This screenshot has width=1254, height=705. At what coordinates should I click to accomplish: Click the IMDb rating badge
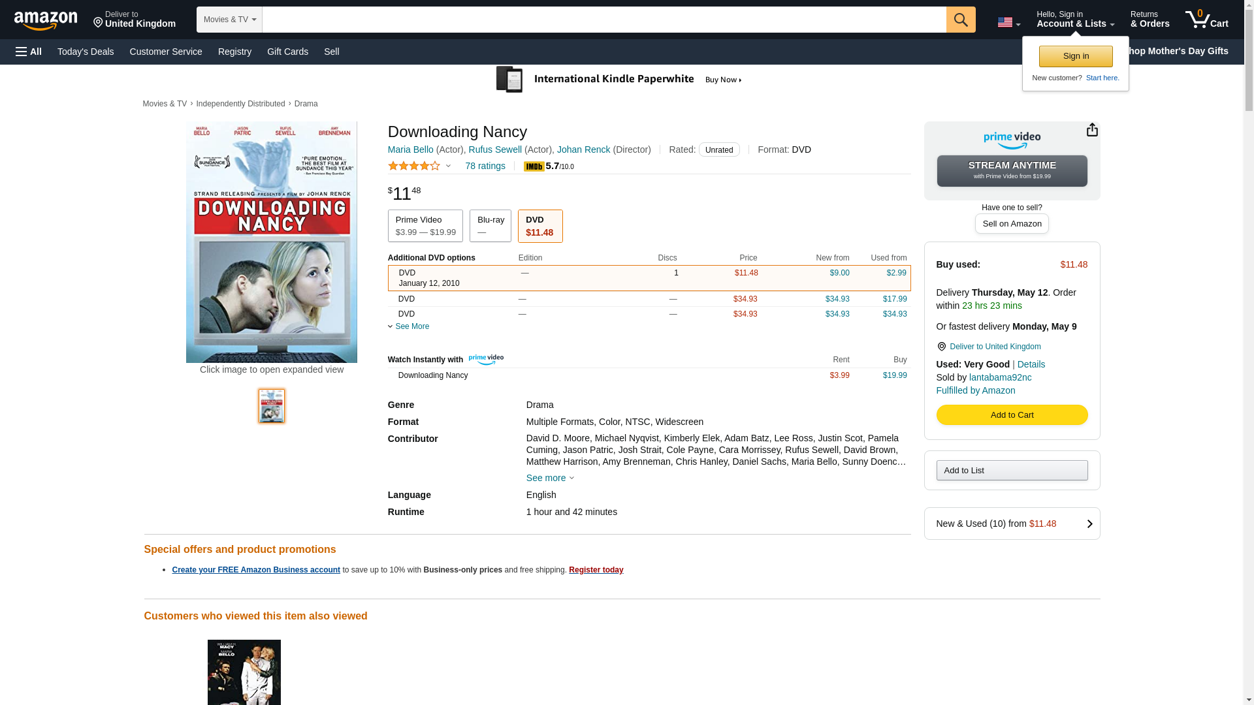pyautogui.click(x=534, y=167)
